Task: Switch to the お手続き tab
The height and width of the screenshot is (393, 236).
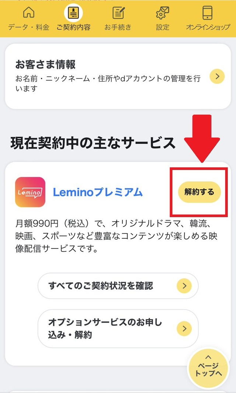Action: point(118,18)
